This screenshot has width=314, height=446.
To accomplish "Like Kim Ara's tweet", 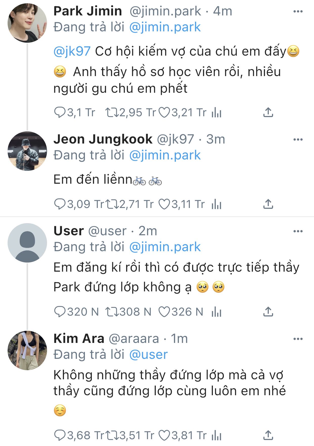I will click(164, 435).
